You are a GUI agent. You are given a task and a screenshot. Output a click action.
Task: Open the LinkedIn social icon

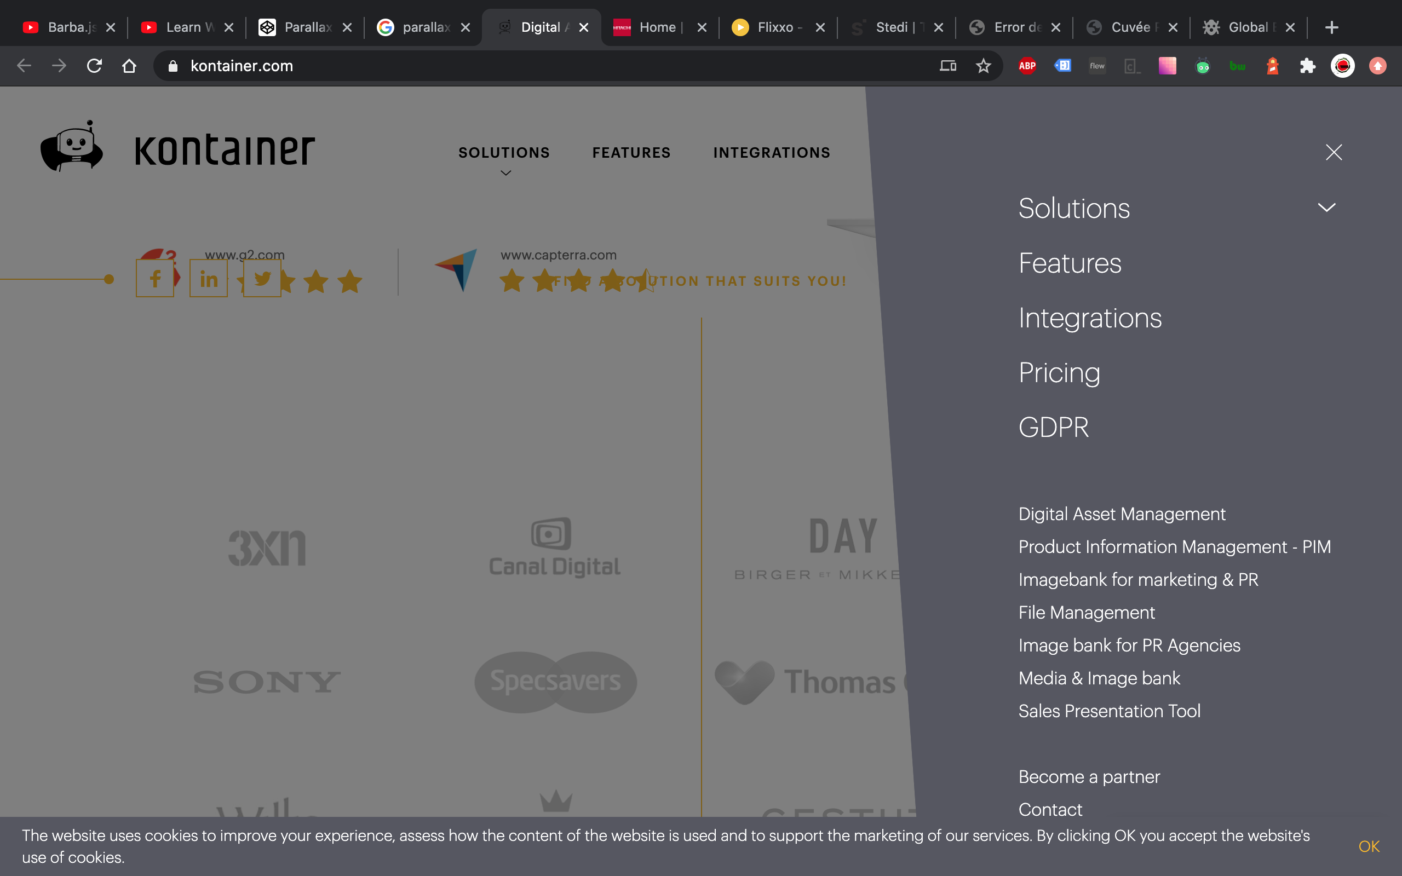209,279
